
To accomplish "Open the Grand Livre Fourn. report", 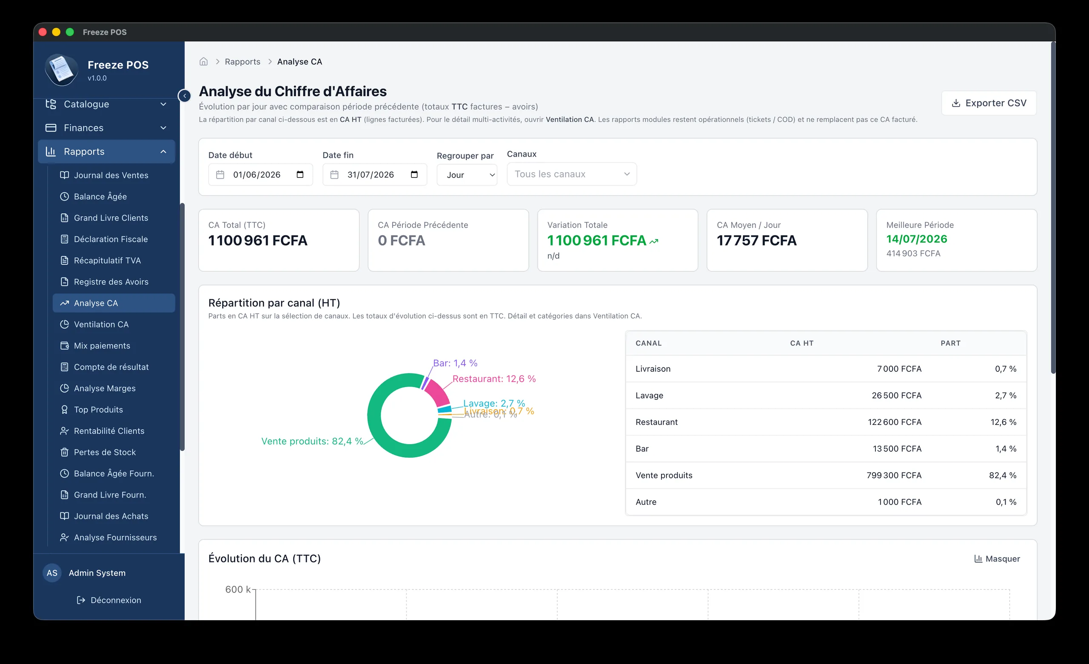I will coord(114,495).
